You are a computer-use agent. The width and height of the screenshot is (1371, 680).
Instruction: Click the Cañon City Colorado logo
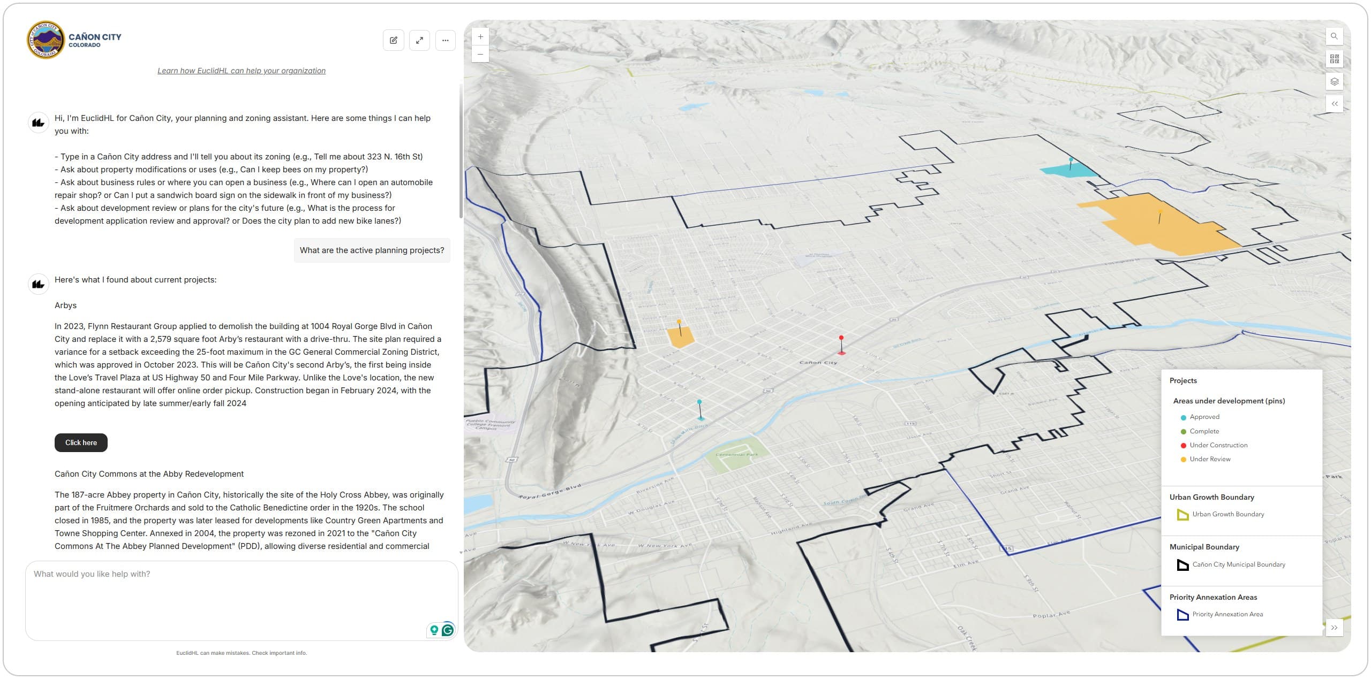[x=74, y=40]
